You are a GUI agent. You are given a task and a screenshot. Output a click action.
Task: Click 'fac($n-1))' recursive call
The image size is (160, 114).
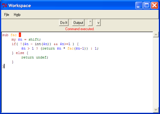77,49
